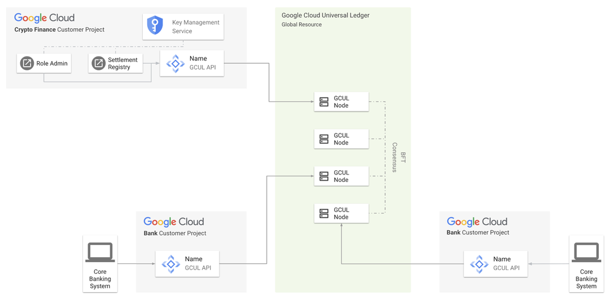Select the Role Admin launch icon
This screenshot has width=613, height=305.
pyautogui.click(x=27, y=63)
